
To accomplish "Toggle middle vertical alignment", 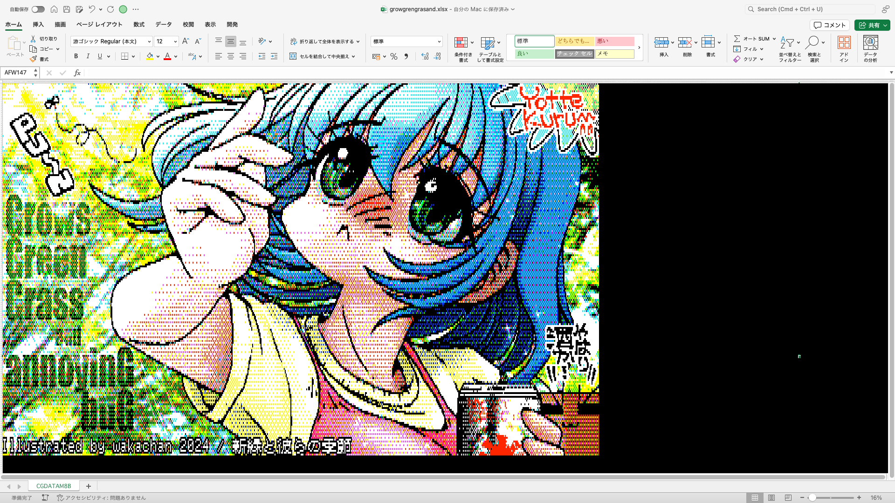I will click(x=230, y=41).
